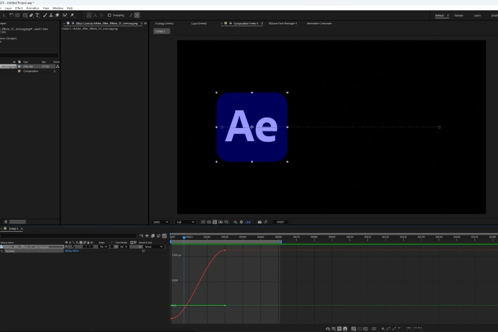The image size is (498, 332).
Task: Select the Rectangle shape tool
Action: pyautogui.click(x=25, y=15)
